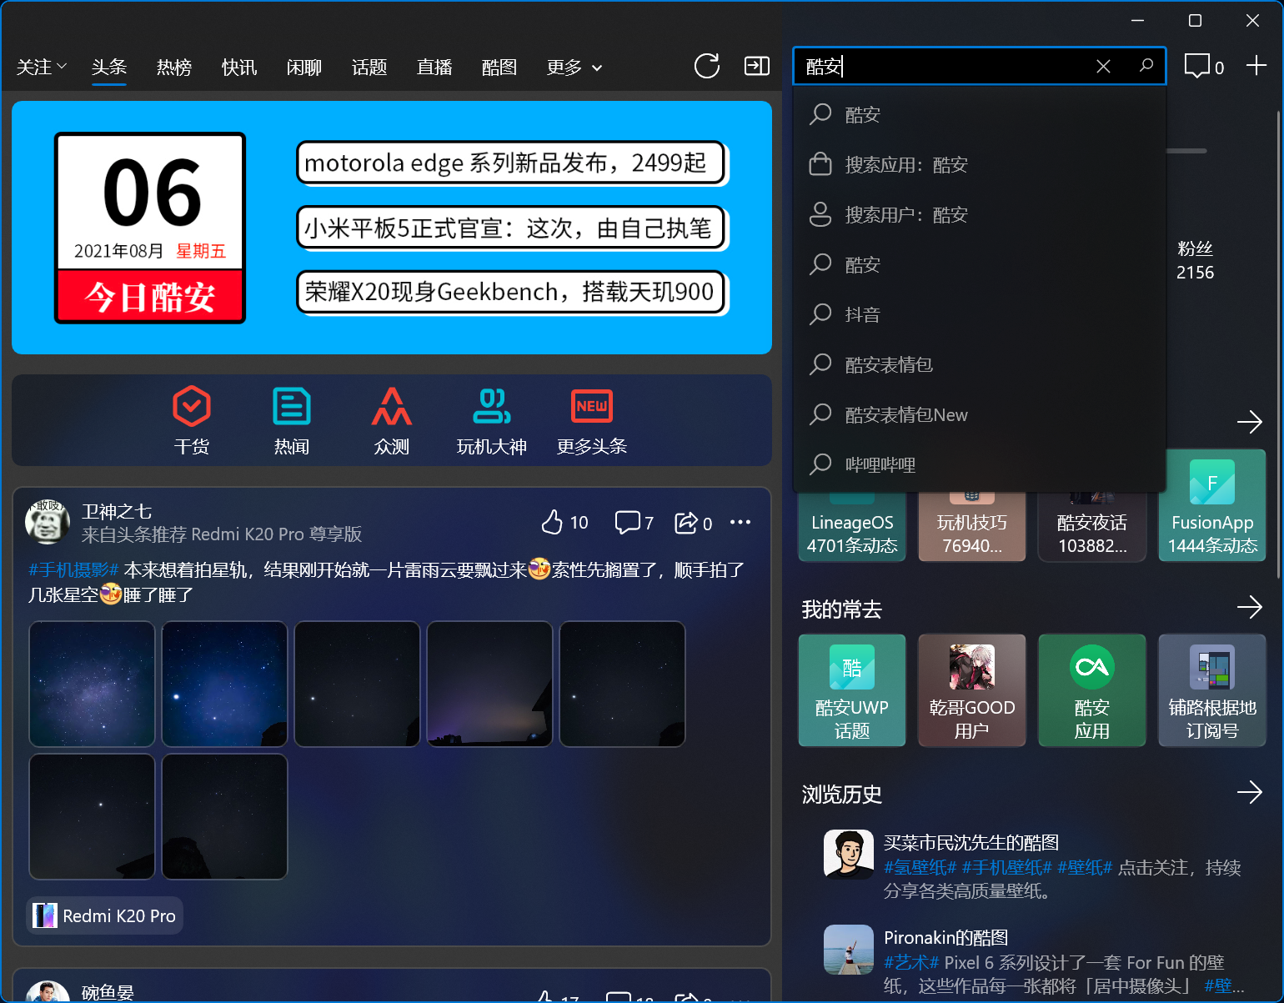1284x1003 pixels.
Task: Click the #氢壁纸# hashtag
Action: (x=920, y=868)
